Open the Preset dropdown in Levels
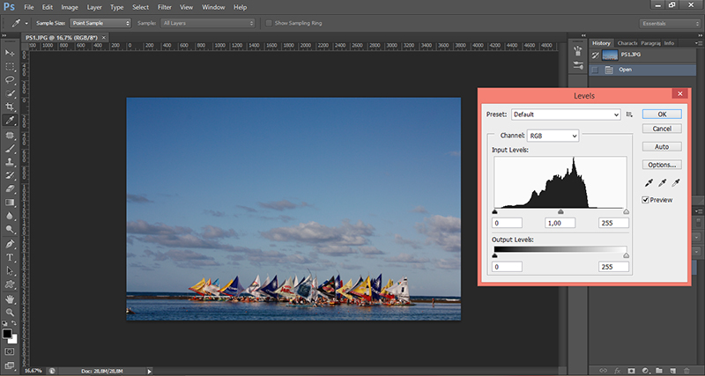 coord(567,114)
